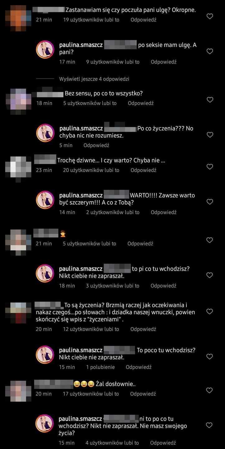Screen dimensions: 225x449
Task: Reply to the 'Zastanawiam się' comment via Odpowiedz
Action: coord(143,20)
